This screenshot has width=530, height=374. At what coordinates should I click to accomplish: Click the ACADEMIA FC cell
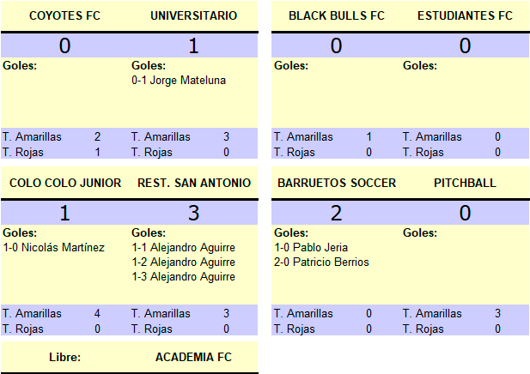coord(193,357)
